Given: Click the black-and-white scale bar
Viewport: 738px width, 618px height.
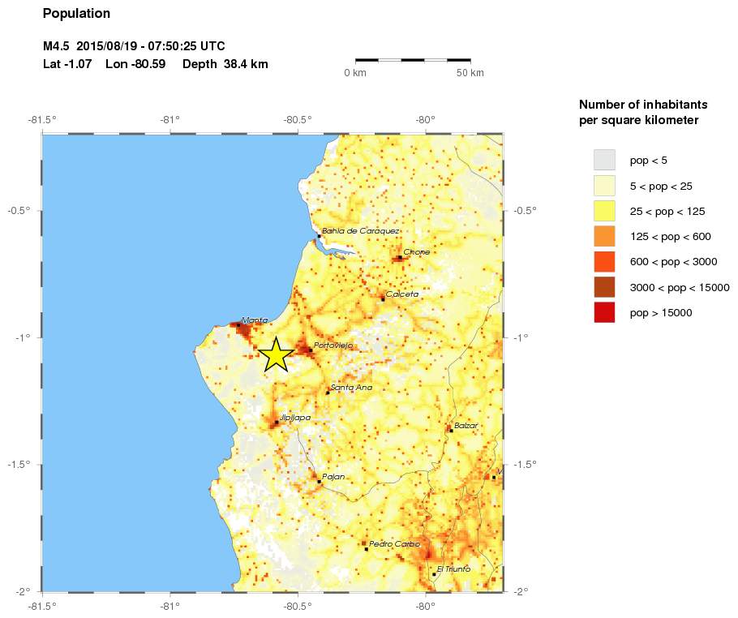Looking at the screenshot, I should tap(413, 60).
